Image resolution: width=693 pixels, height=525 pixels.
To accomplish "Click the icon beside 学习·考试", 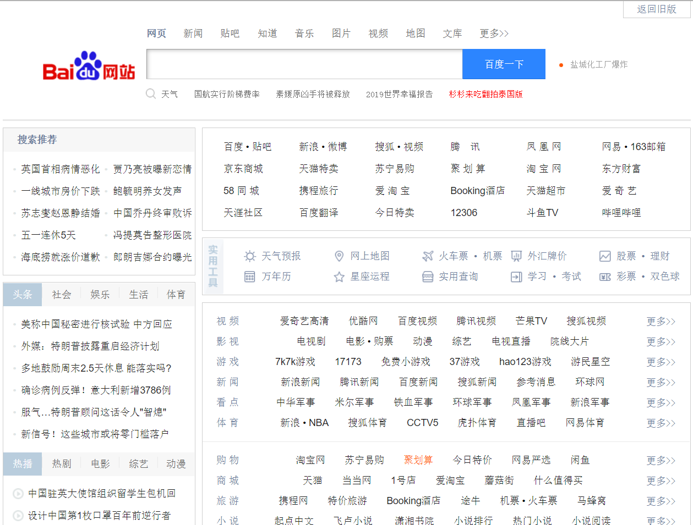I will click(516, 277).
